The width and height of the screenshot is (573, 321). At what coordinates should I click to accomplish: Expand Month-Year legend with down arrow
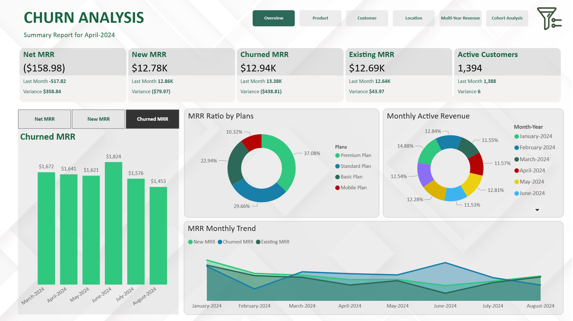click(537, 210)
